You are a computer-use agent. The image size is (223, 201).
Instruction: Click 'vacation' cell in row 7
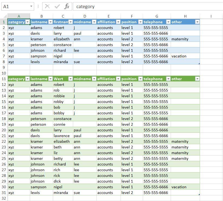(x=185, y=56)
